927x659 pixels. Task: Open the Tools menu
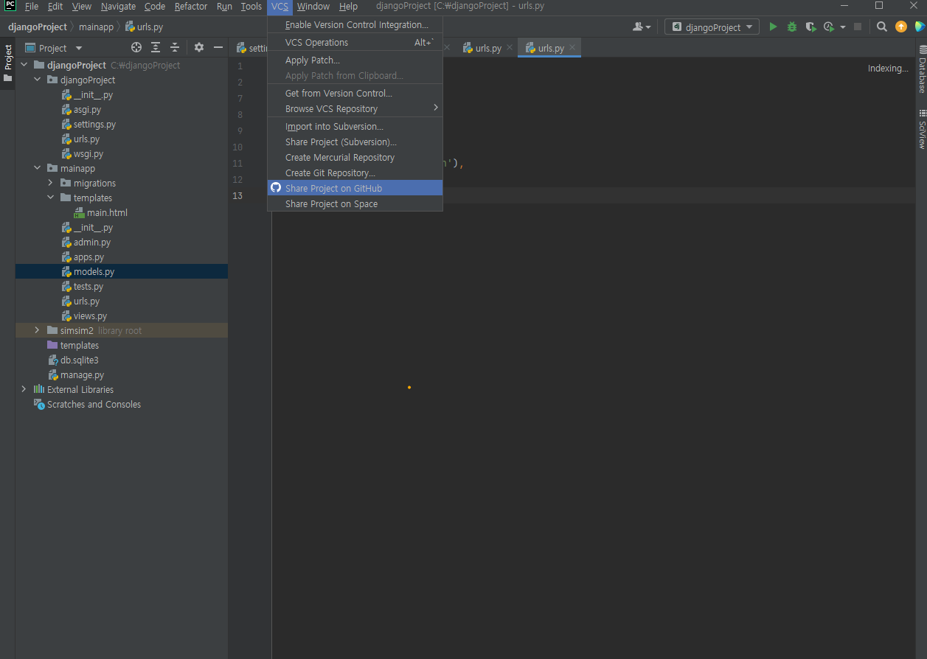point(251,7)
